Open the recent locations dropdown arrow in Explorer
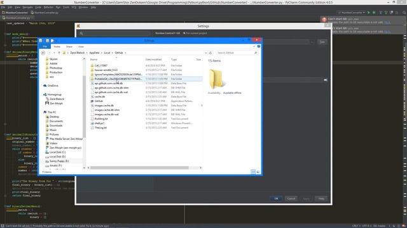The image size is (407, 228). pos(54,53)
